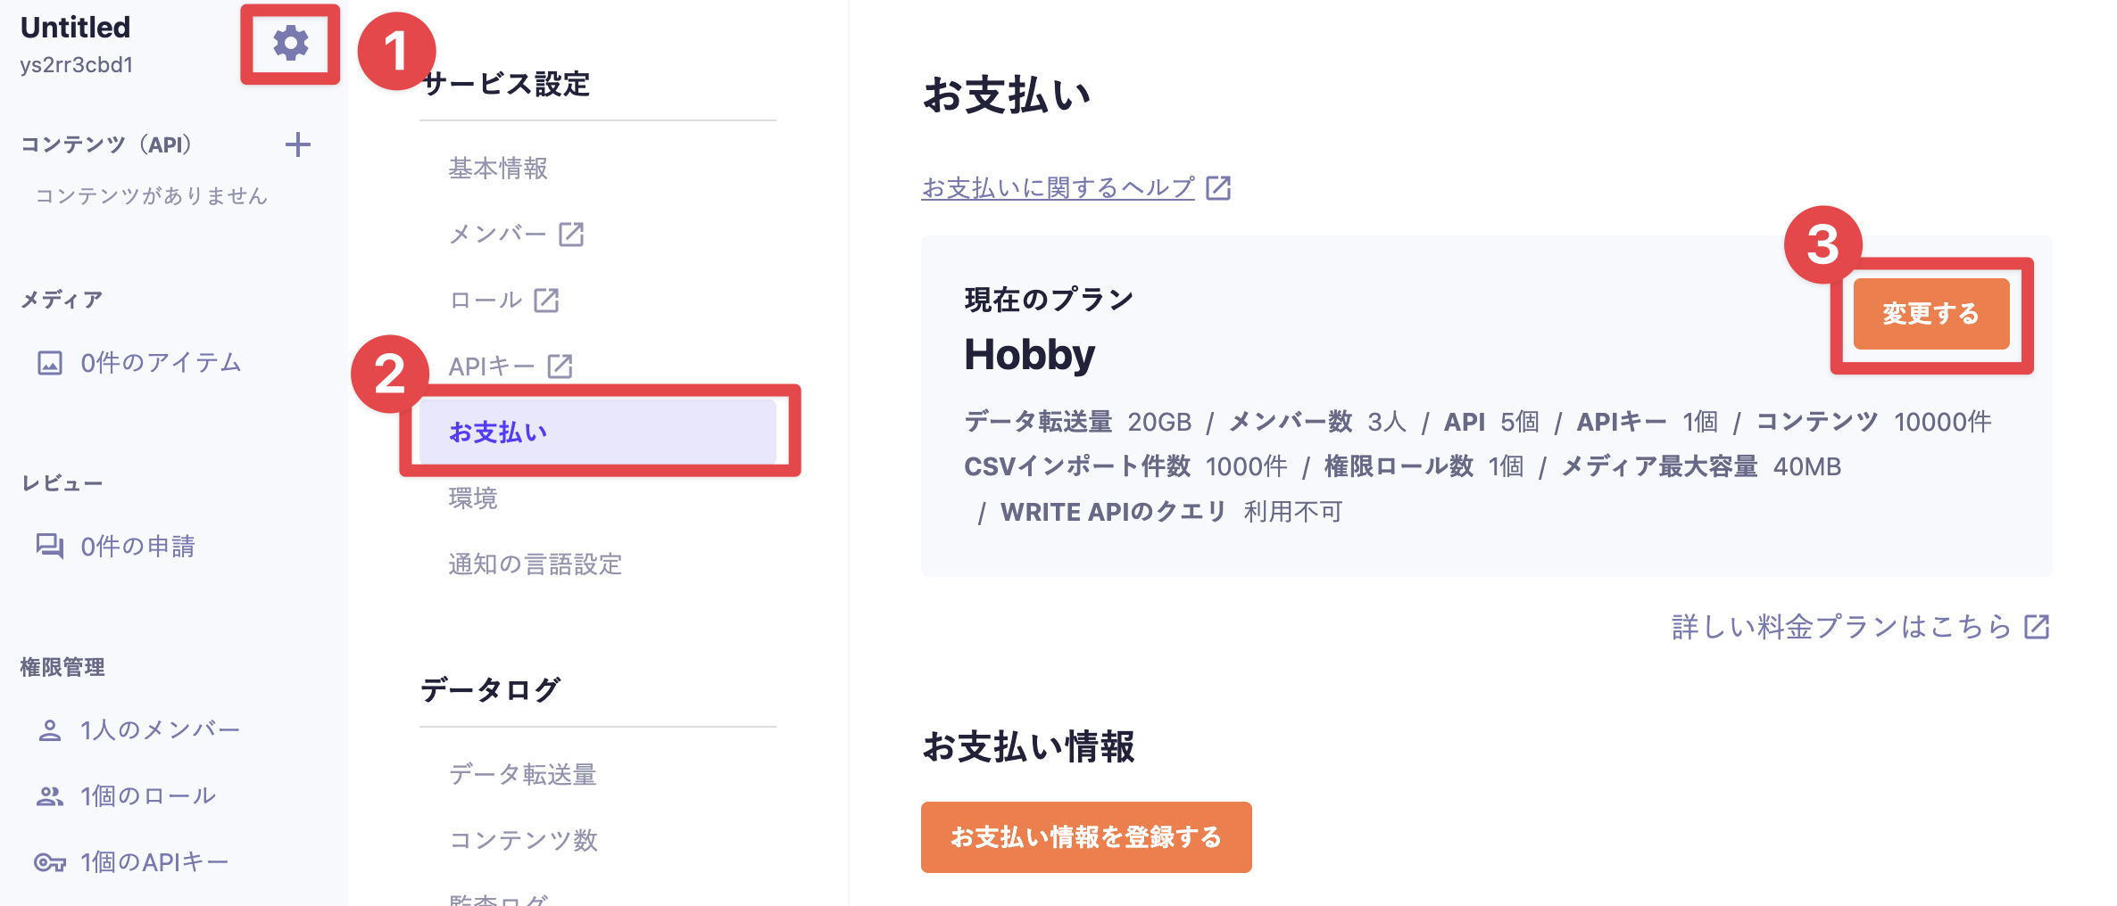Open review requests via chat icon
The width and height of the screenshot is (2117, 906).
(50, 546)
